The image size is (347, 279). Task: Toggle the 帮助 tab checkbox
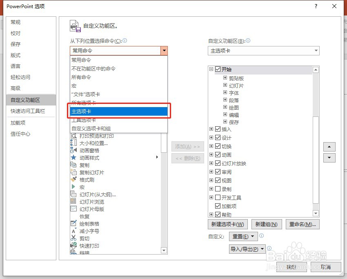[x=218, y=214]
